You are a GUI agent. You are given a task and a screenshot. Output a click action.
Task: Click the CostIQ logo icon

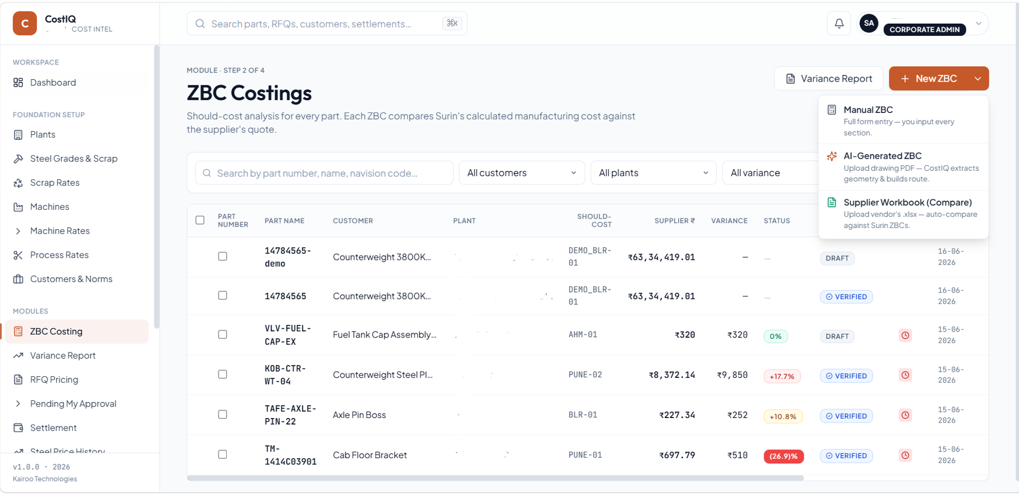click(x=25, y=24)
